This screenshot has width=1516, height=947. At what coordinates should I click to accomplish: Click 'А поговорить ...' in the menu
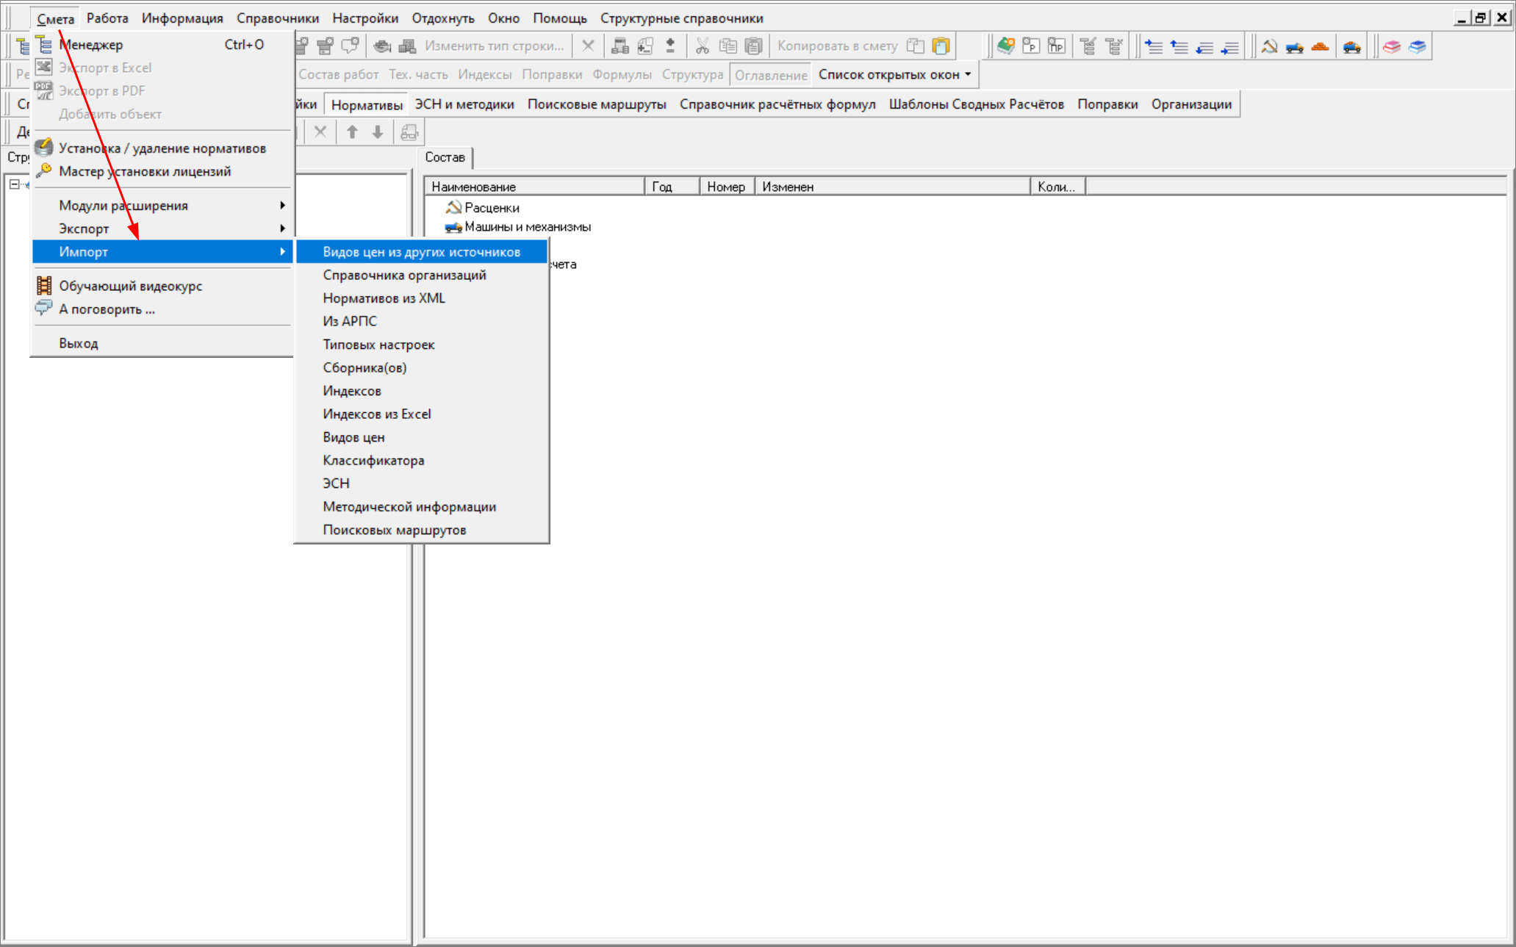pos(162,309)
